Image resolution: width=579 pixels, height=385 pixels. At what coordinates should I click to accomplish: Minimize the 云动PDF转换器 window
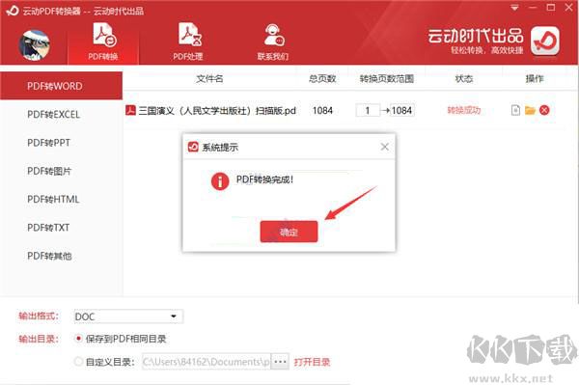[533, 8]
